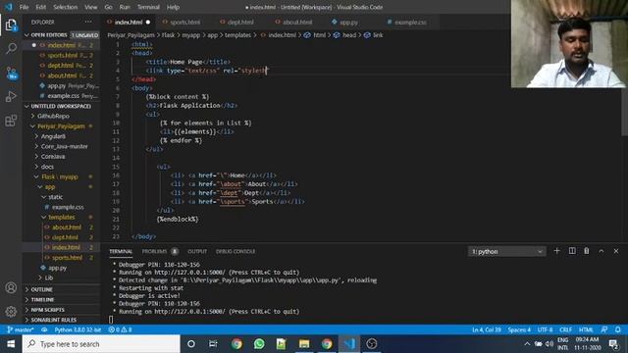628x353 pixels.
Task: Open the Terminal menu
Action: coord(148,7)
